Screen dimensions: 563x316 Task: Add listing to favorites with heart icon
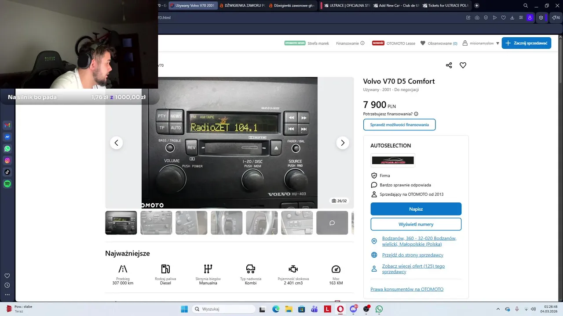point(463,65)
